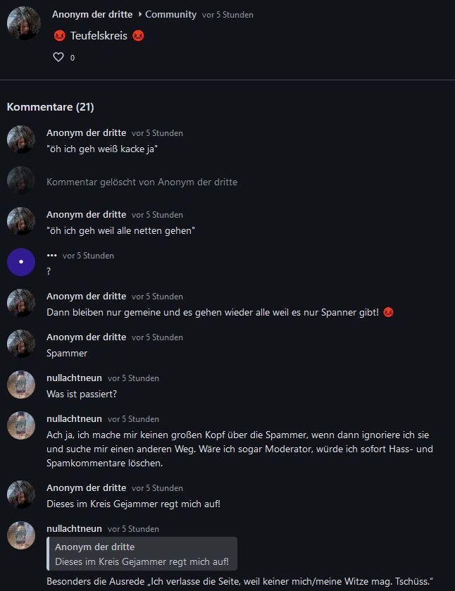Click the quoted reply block from Anonym der dritte
This screenshot has width=455, height=591.
pyautogui.click(x=142, y=554)
